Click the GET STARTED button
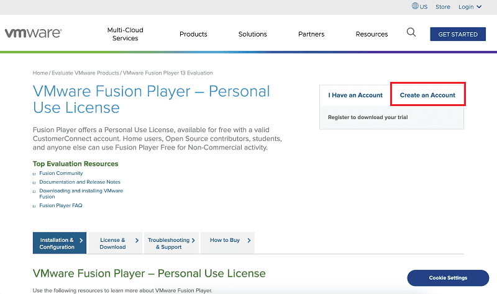Viewport: 497px width, 294px height. 458,34
